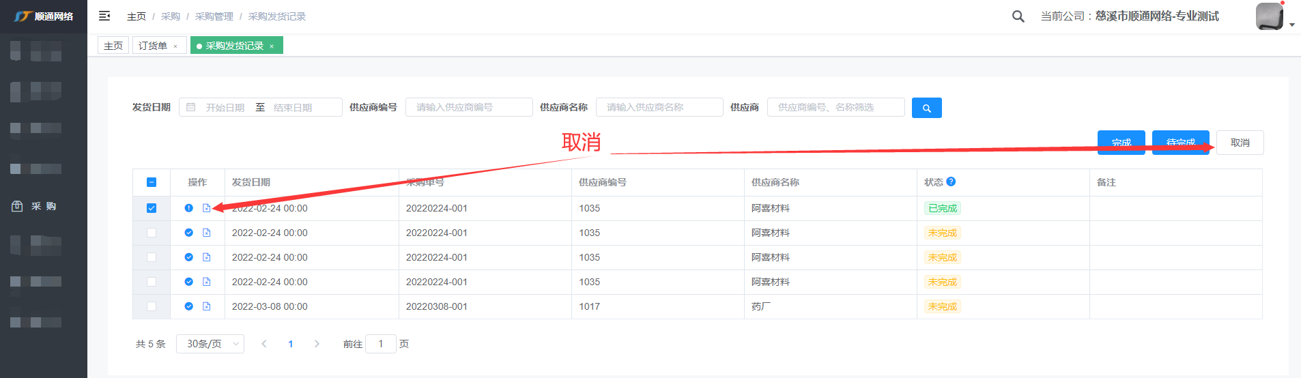1301x378 pixels.
Task: Click the blue 完成 button
Action: [1121, 143]
